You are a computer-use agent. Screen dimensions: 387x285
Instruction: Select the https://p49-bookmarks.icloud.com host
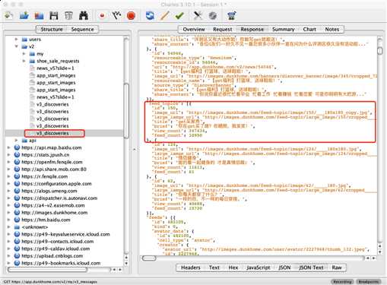click(x=61, y=263)
